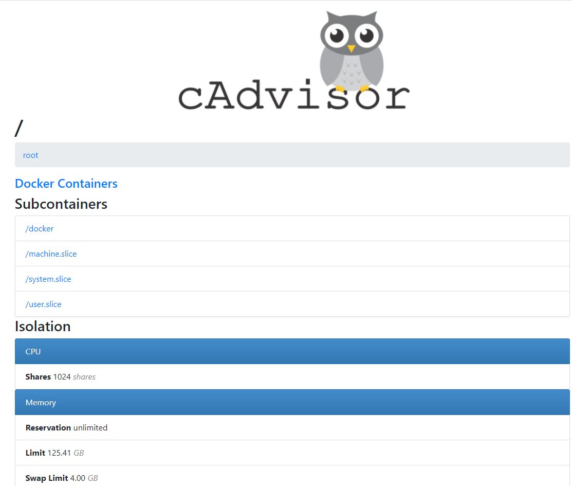
Task: Open the /system.slice subcontainer
Action: 48,279
